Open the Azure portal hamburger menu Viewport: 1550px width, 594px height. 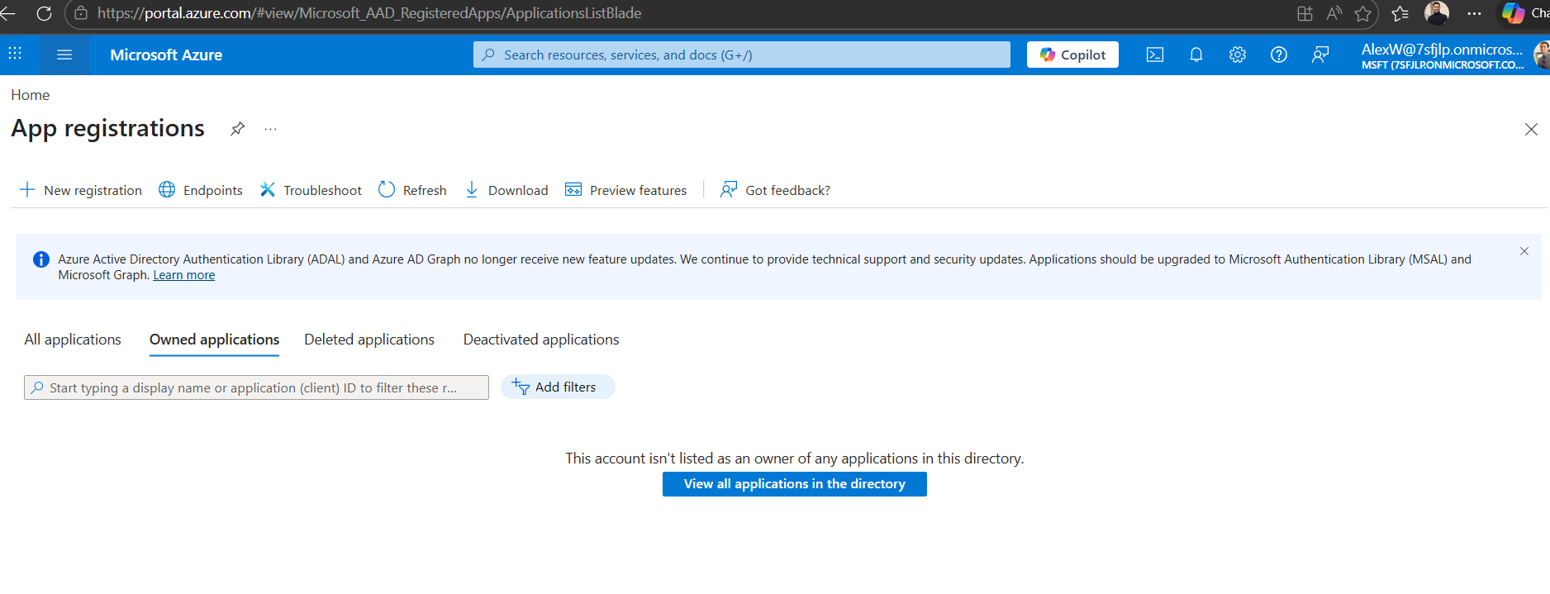pyautogui.click(x=64, y=55)
